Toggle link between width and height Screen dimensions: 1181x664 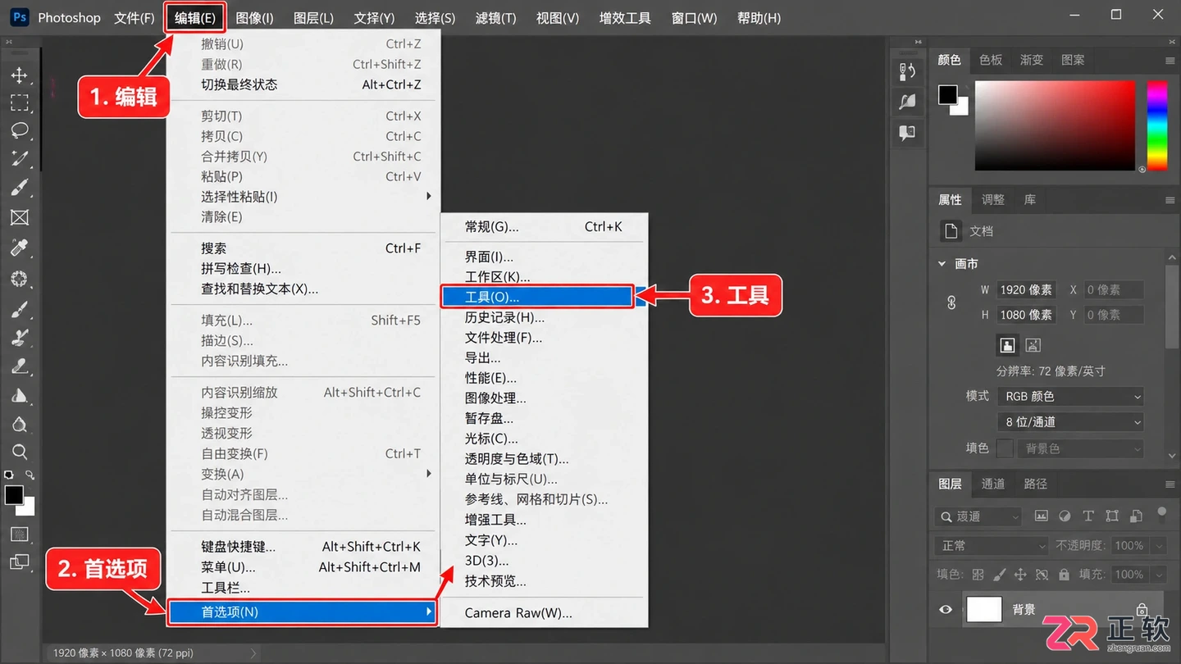pos(951,302)
